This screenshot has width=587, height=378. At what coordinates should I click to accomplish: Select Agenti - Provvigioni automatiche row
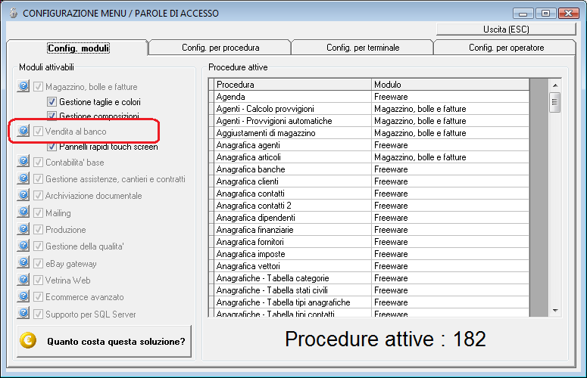point(369,121)
